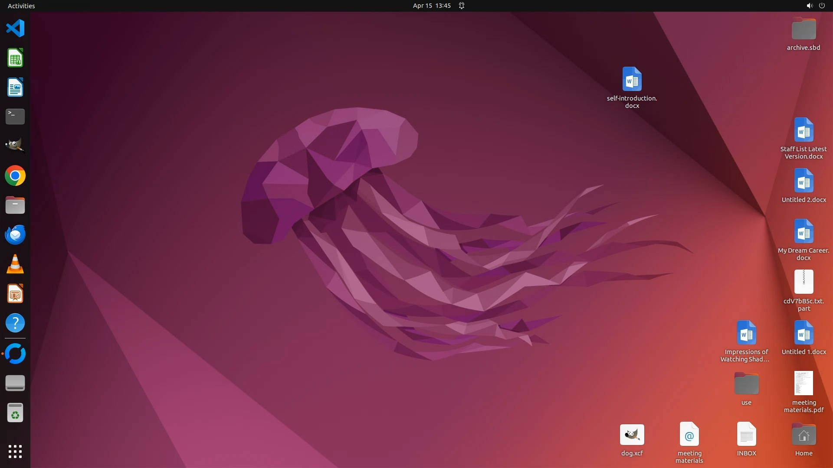The width and height of the screenshot is (833, 468).
Task: Open Thunderbird mail client
Action: [x=15, y=235]
